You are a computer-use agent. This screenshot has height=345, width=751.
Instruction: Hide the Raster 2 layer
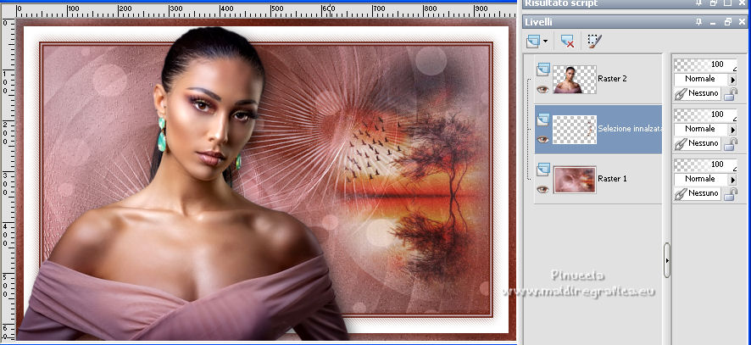click(542, 89)
